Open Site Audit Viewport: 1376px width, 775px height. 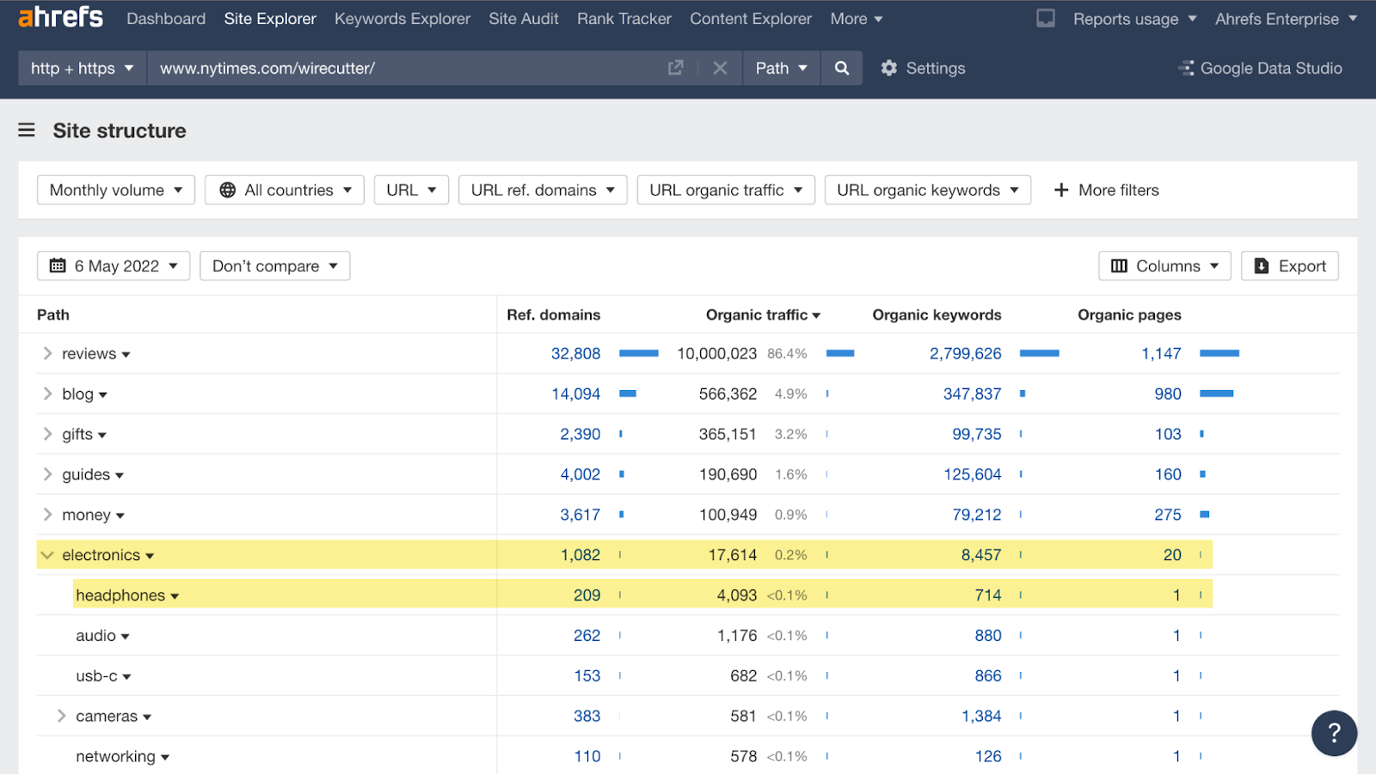click(524, 18)
